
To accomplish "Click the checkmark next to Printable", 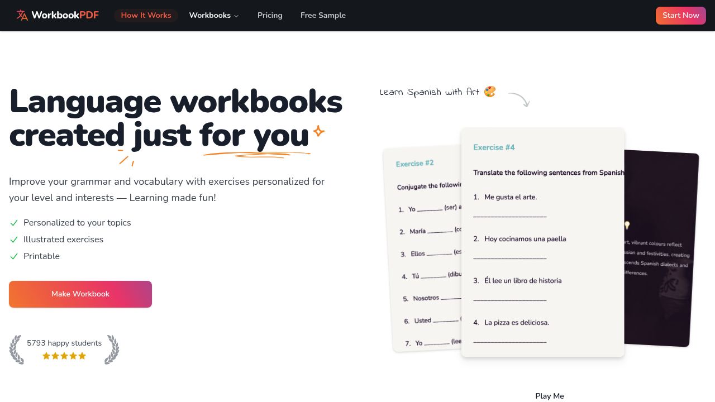I will [x=14, y=256].
